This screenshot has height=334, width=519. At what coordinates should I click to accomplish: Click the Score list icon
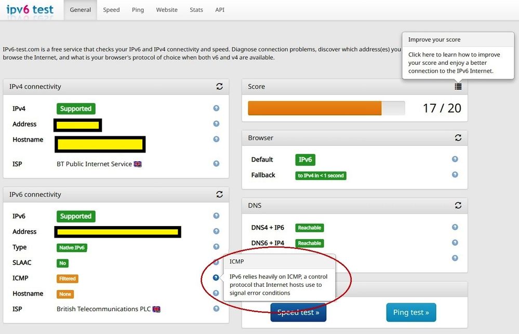(x=458, y=87)
